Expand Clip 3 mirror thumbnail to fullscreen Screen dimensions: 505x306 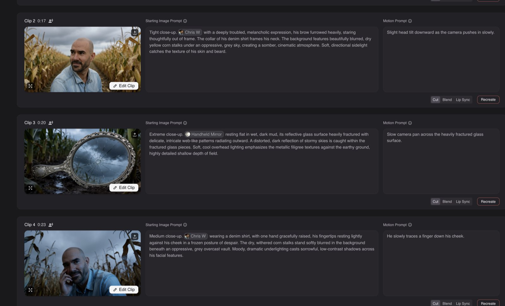31,188
